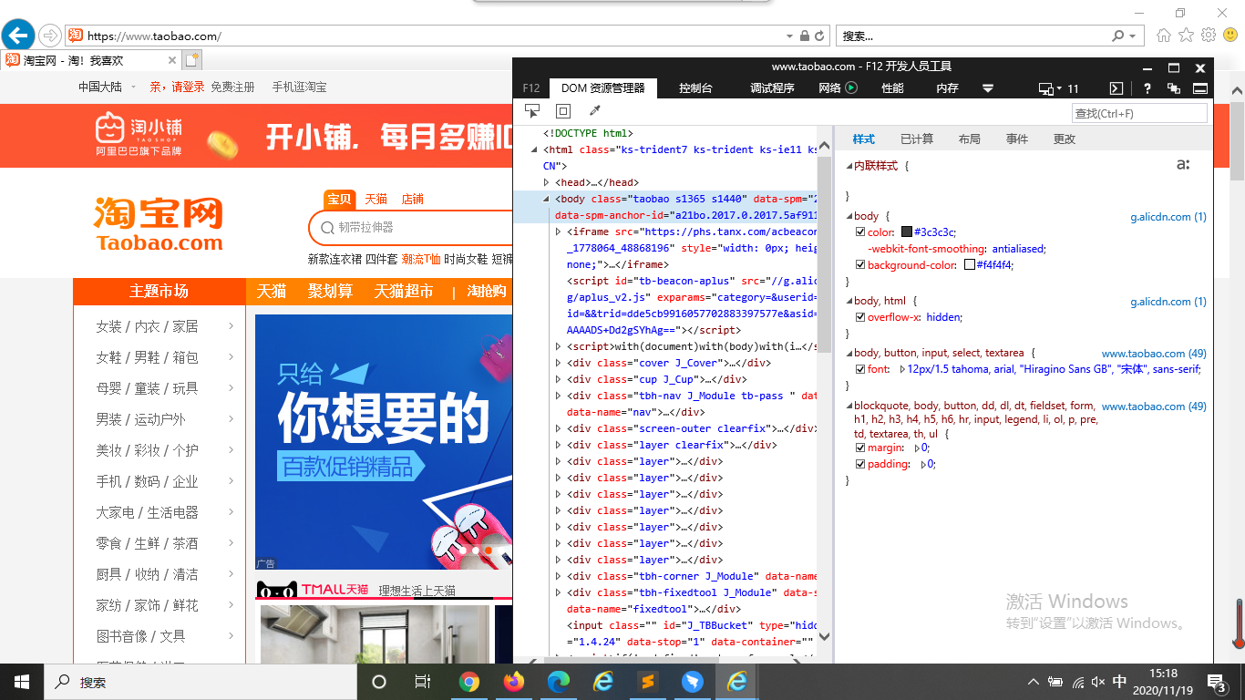Expand the head node in DOM tree
The height and width of the screenshot is (700, 1245).
point(547,182)
